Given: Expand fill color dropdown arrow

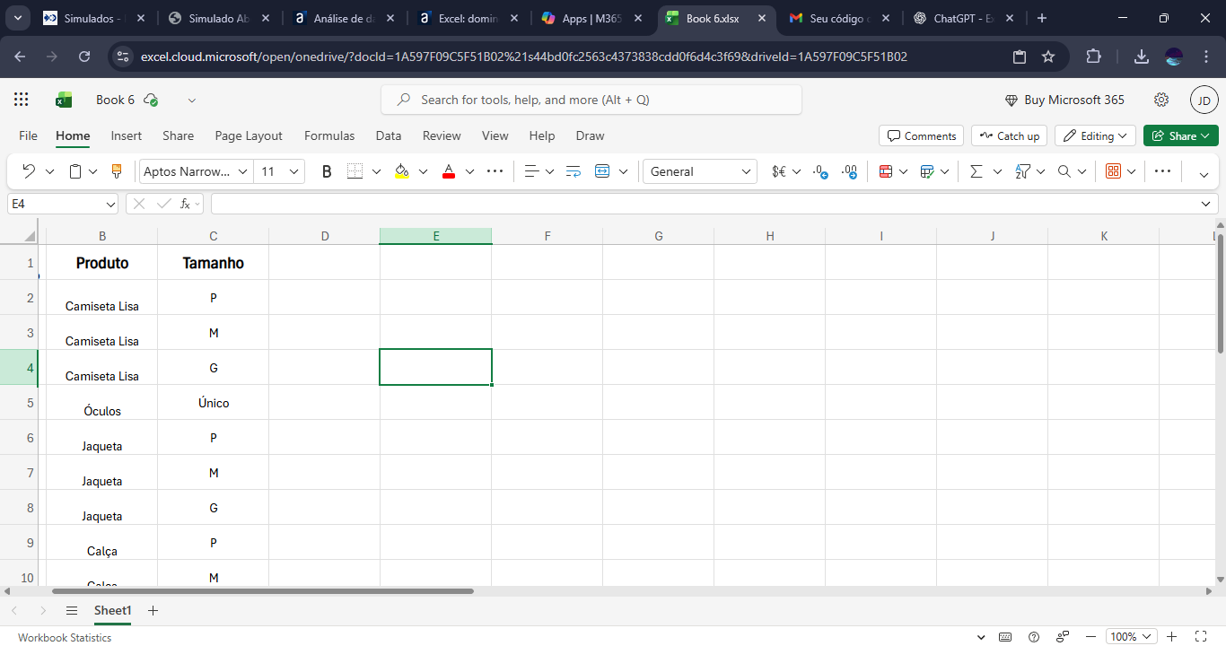Looking at the screenshot, I should pyautogui.click(x=423, y=171).
